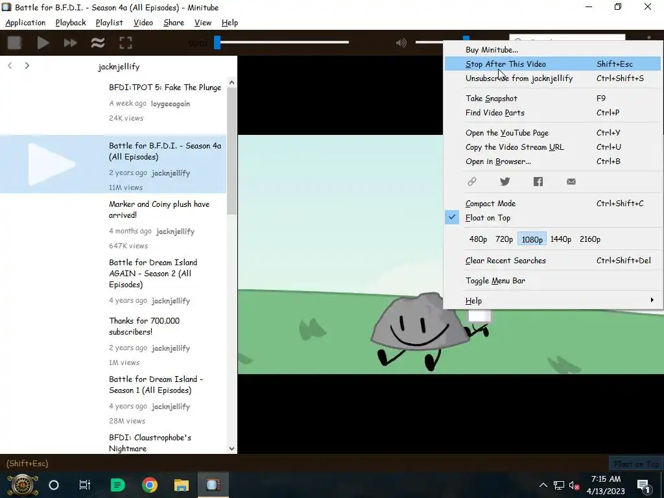Choose Buy Minitube... menu entry
The width and height of the screenshot is (664, 498).
tap(552, 49)
